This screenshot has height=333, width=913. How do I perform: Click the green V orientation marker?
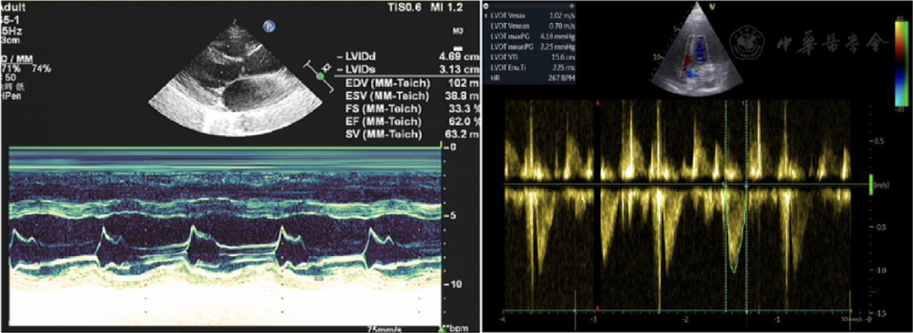click(x=713, y=7)
